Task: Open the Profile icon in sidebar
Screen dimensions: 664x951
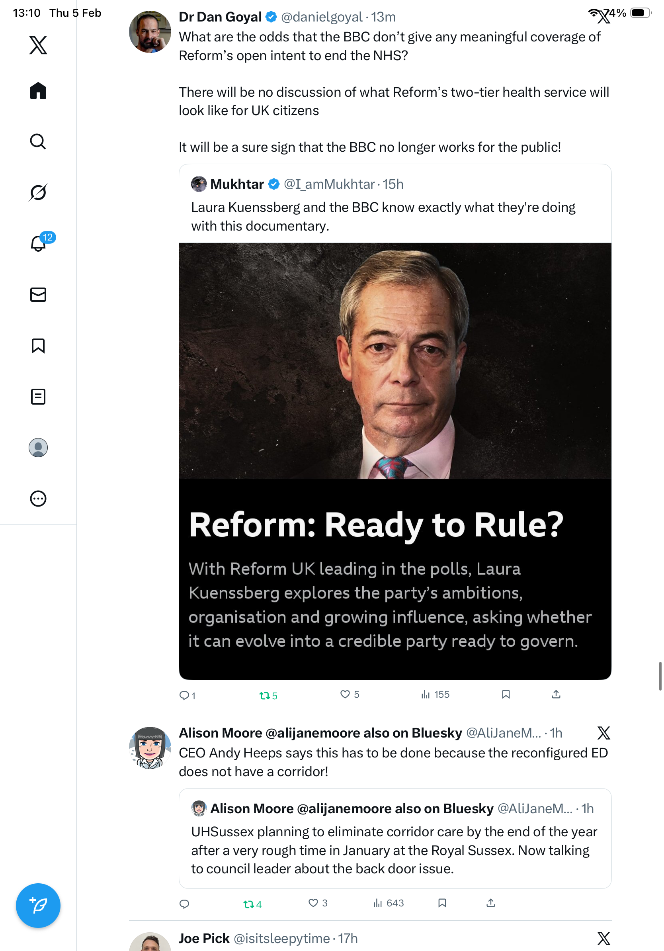Action: 38,448
